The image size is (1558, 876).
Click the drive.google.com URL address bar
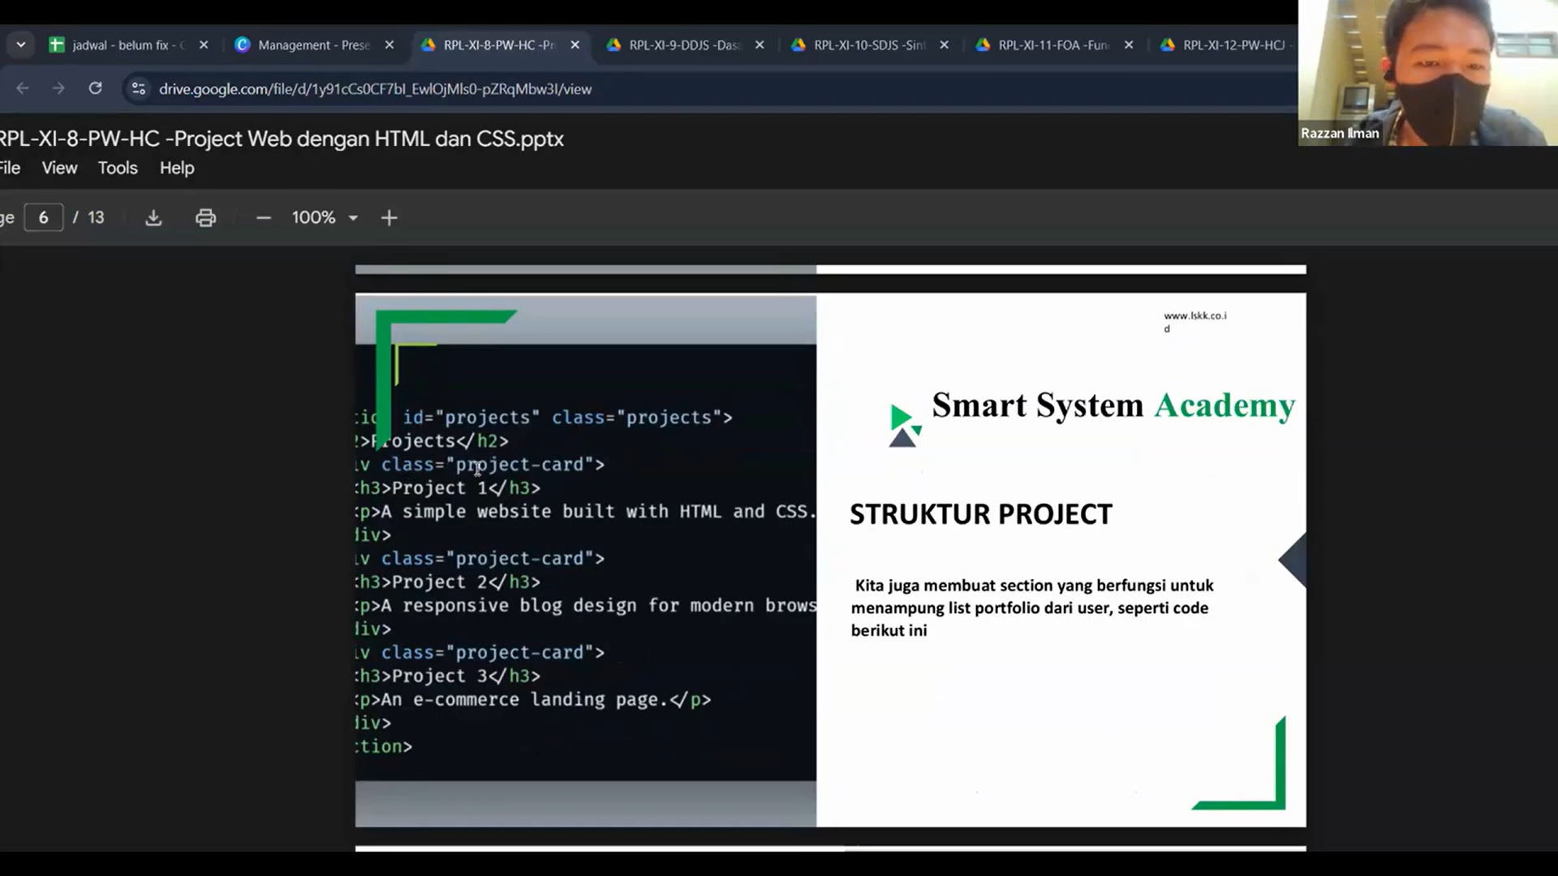375,89
